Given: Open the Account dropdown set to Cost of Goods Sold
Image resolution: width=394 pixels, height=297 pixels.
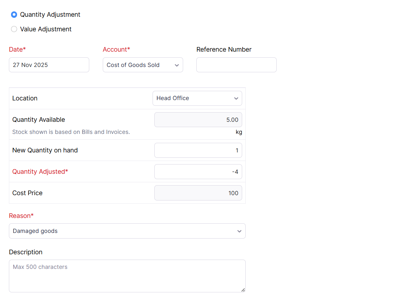Looking at the screenshot, I should [x=143, y=65].
